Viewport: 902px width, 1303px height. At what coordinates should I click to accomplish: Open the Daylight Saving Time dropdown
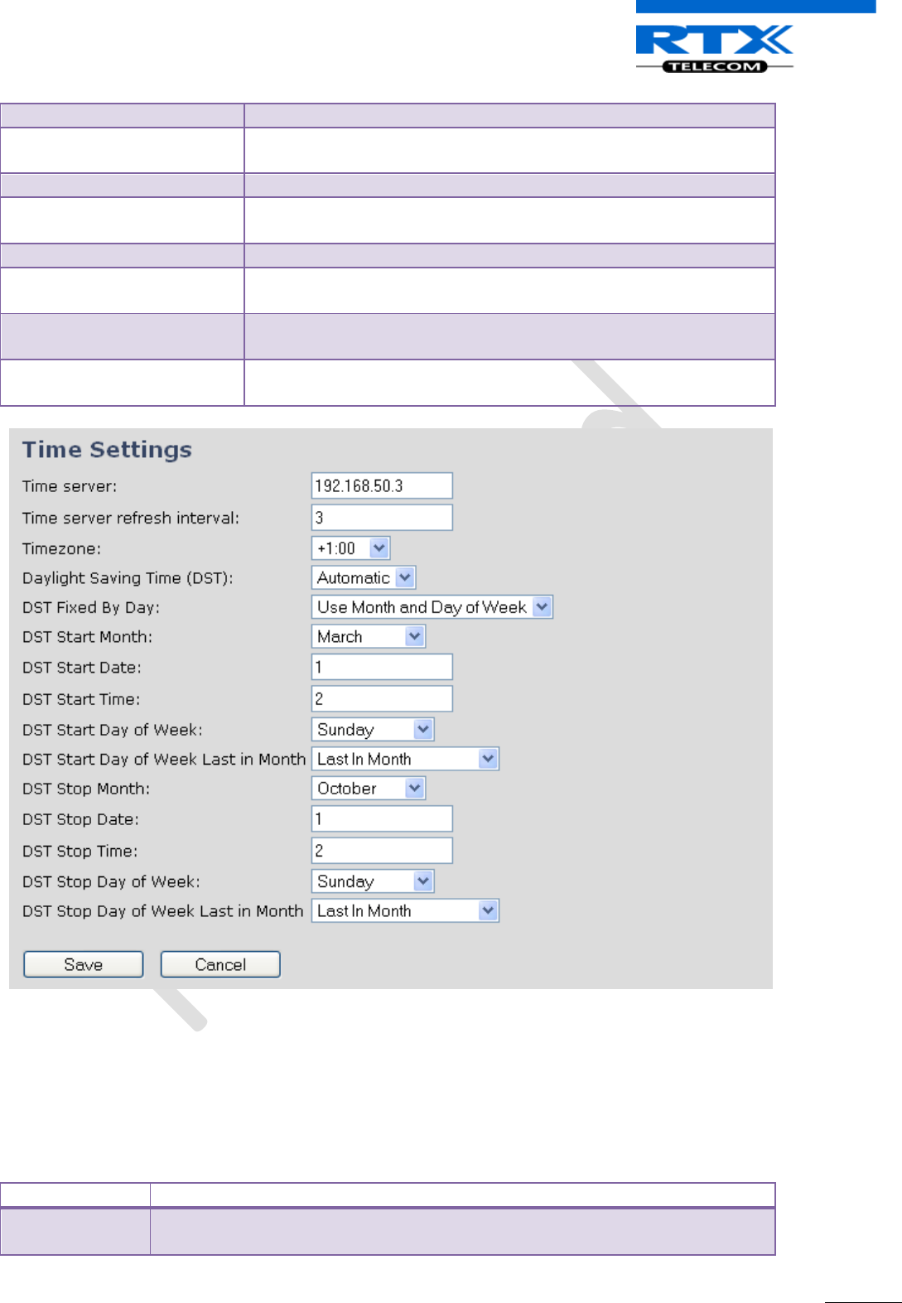tap(364, 577)
